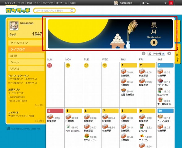Open the coffee cup icon at 09:50

(68, 126)
